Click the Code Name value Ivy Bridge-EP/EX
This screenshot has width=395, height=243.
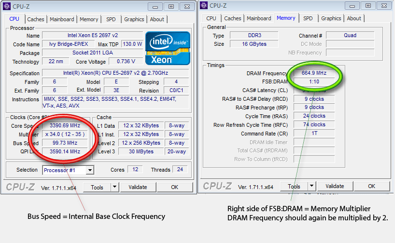[x=69, y=44]
